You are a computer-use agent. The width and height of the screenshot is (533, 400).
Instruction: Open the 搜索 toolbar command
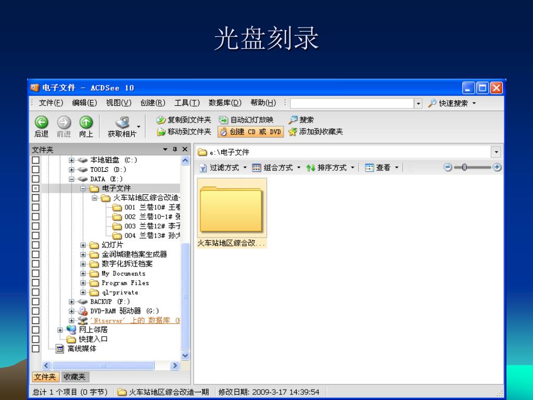[x=301, y=120]
